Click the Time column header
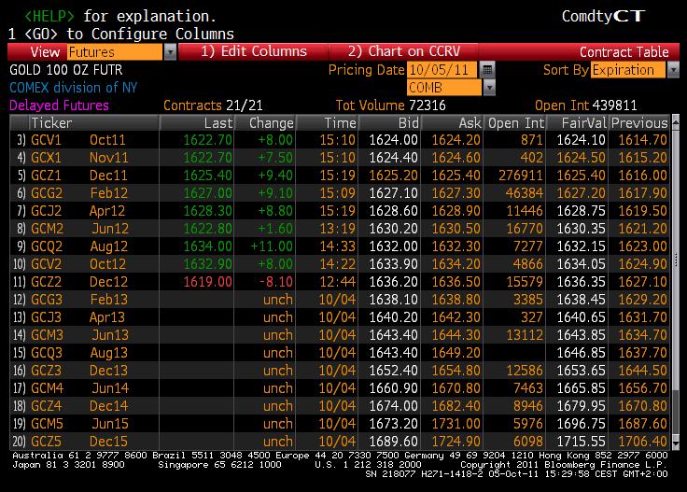 [328, 123]
